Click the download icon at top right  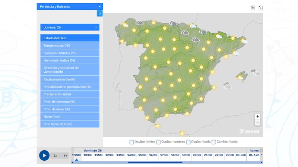pos(260,8)
